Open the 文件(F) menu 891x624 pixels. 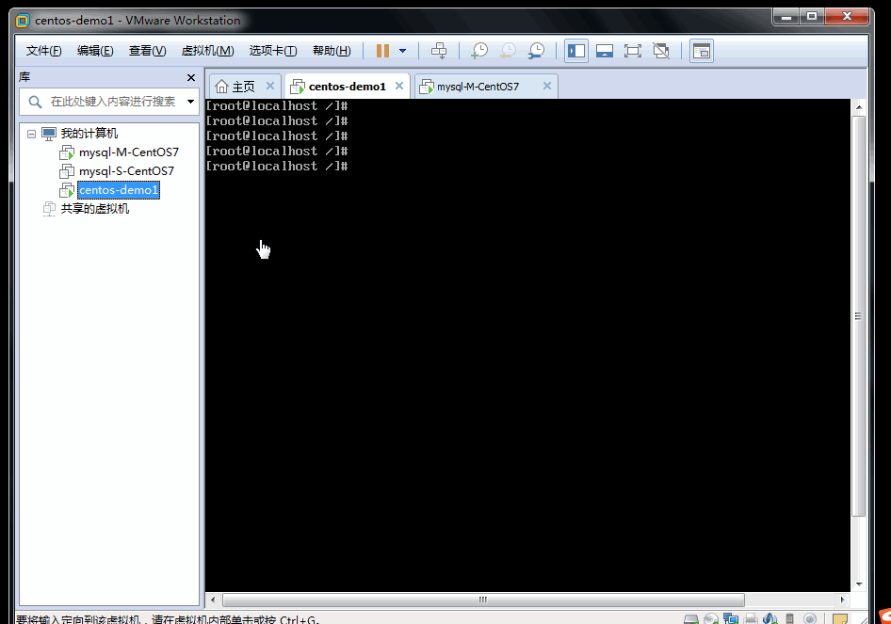[43, 51]
